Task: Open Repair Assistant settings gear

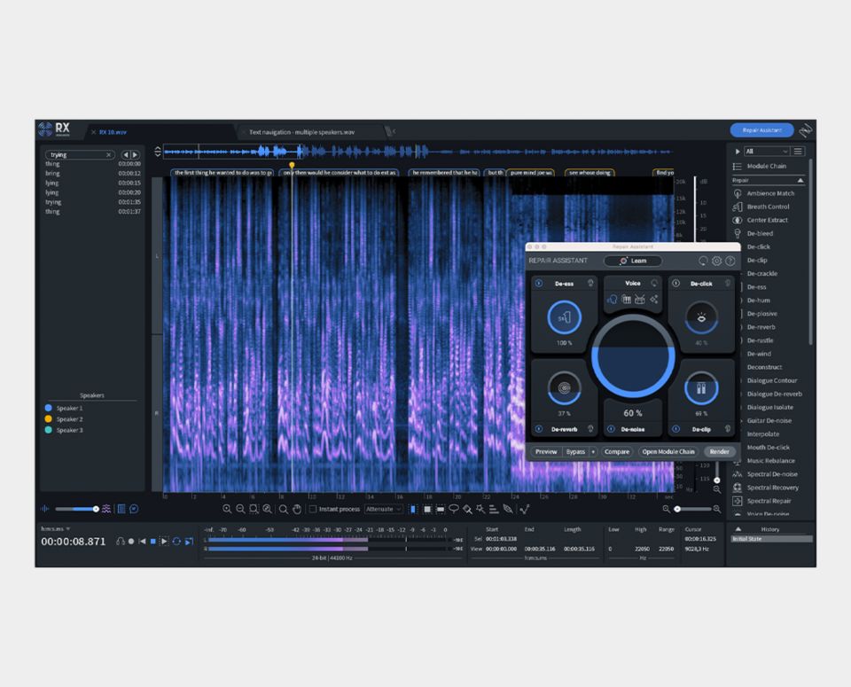Action: point(716,261)
